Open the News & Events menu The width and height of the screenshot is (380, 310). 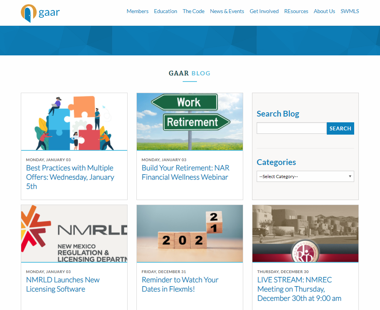227,12
